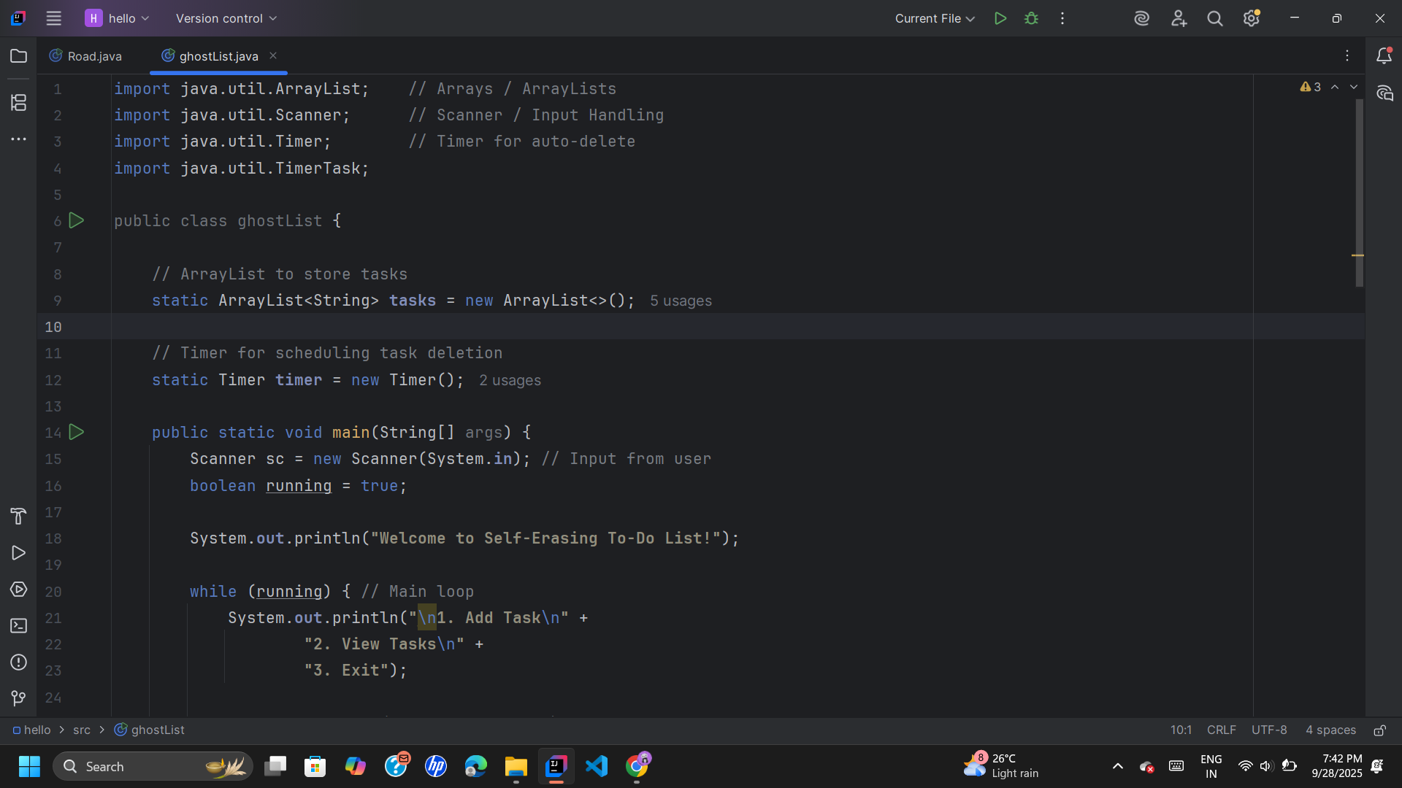Open Visual Studio Code from the taskbar
This screenshot has height=788, width=1402.
pos(597,766)
